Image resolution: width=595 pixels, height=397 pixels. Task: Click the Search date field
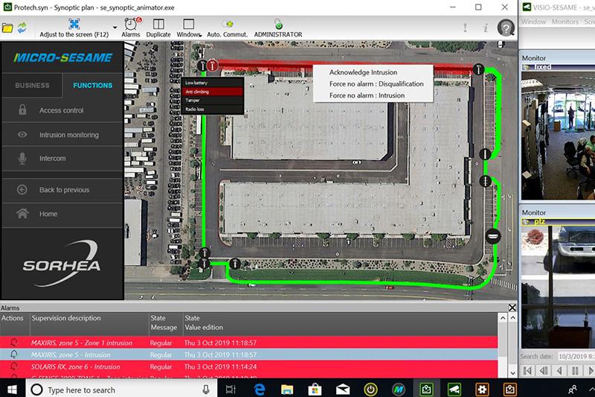coord(575,357)
